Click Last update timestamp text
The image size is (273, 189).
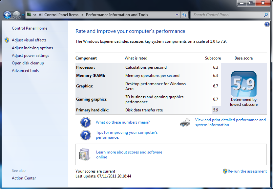[x=103, y=176]
